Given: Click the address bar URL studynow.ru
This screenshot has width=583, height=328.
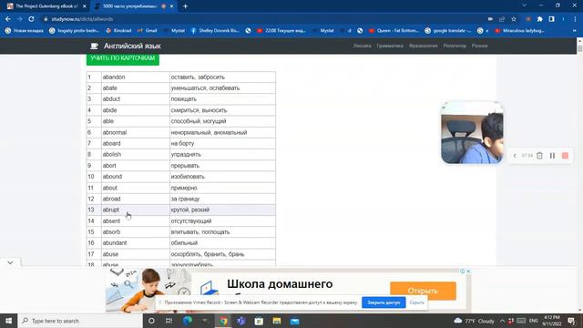Looking at the screenshot, I should [82, 19].
